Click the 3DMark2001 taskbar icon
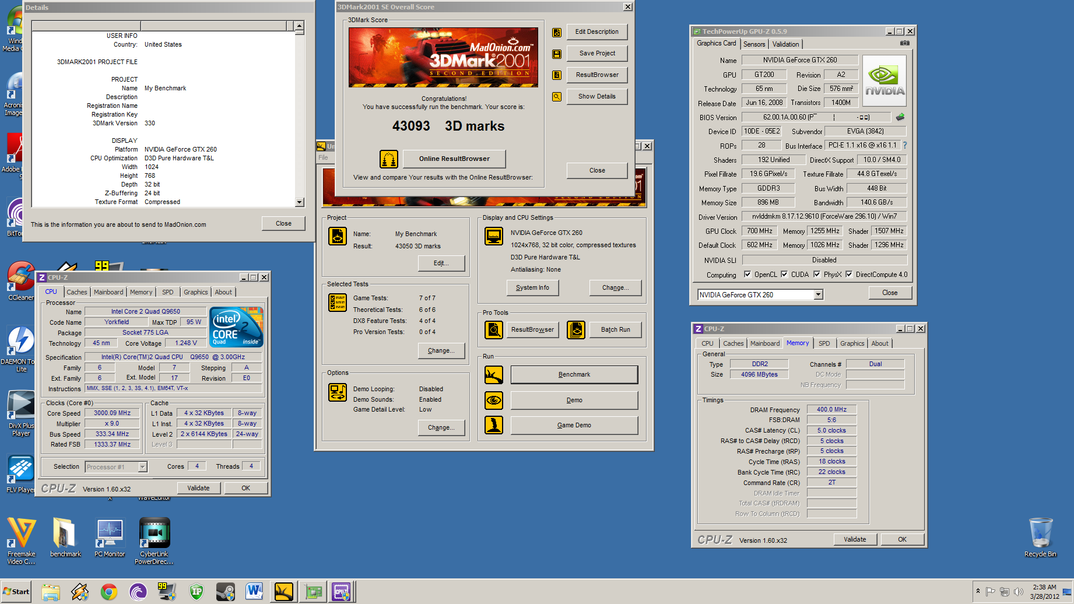 point(283,592)
